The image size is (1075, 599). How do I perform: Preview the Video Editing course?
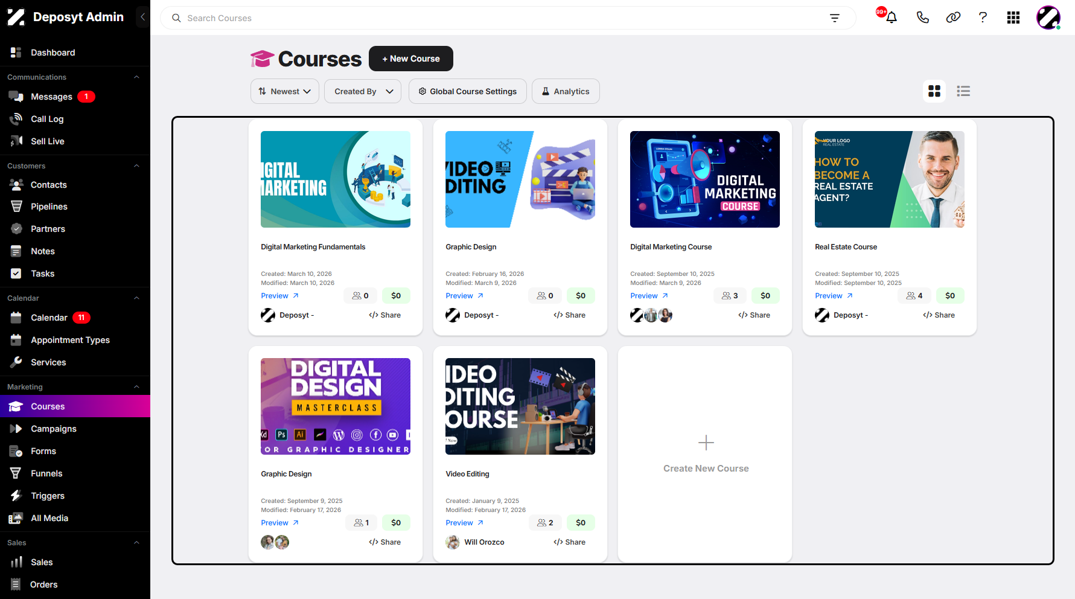[465, 523]
